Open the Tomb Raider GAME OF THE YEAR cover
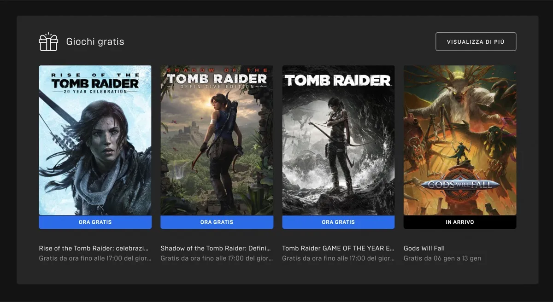 (338, 140)
